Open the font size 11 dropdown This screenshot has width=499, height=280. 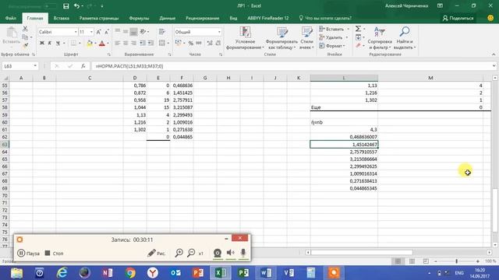91,32
